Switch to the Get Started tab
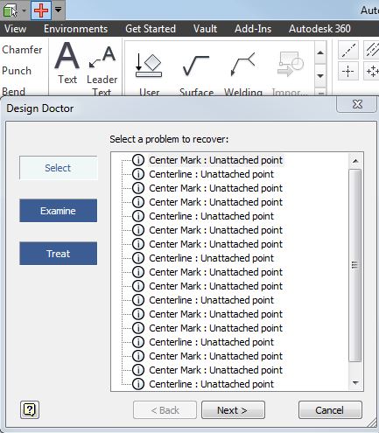The height and width of the screenshot is (433, 379). pos(151,29)
